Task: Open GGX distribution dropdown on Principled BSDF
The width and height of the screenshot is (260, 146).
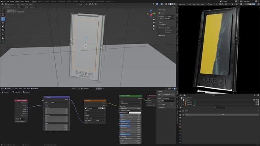Action: point(130,101)
